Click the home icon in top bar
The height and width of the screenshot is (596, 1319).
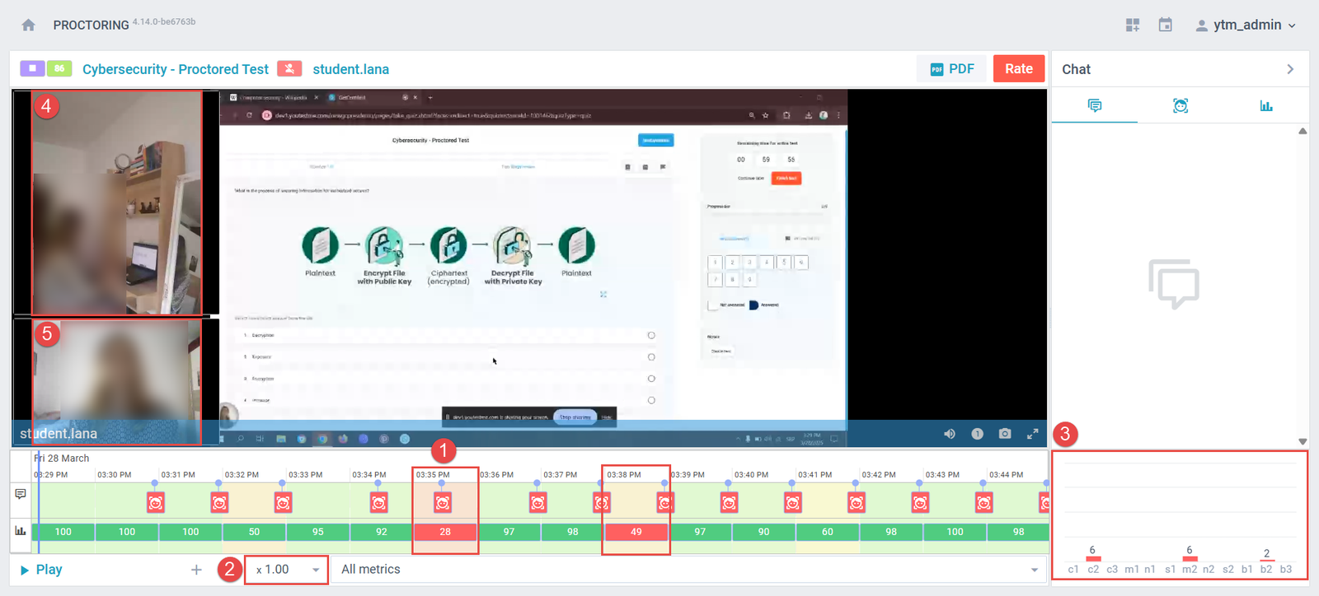28,25
